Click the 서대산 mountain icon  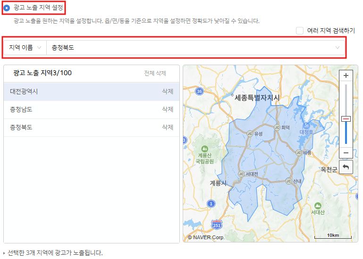click(318, 206)
